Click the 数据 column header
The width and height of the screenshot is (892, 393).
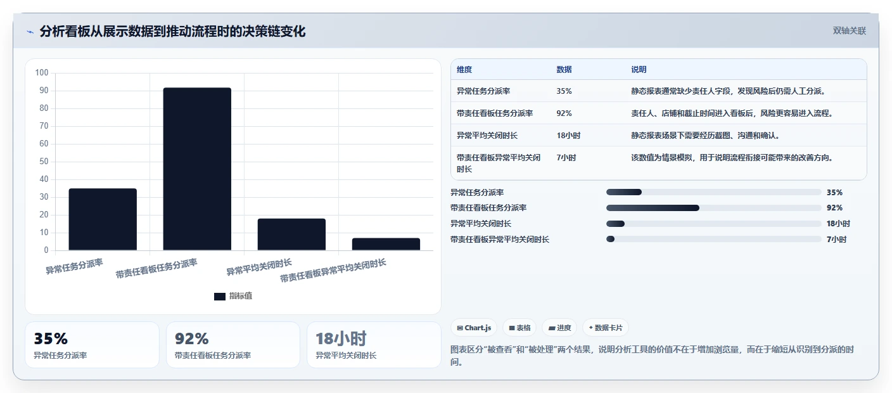point(564,70)
